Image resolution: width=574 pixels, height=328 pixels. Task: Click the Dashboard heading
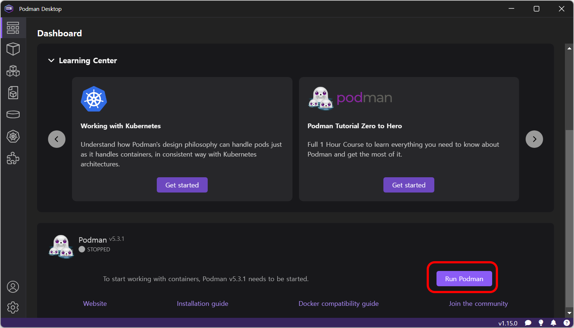(x=60, y=33)
